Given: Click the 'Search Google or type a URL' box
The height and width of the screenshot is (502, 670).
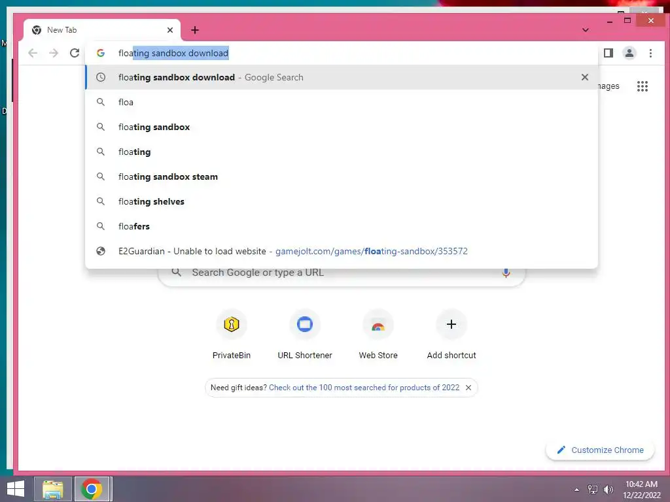Looking at the screenshot, I should [x=342, y=273].
